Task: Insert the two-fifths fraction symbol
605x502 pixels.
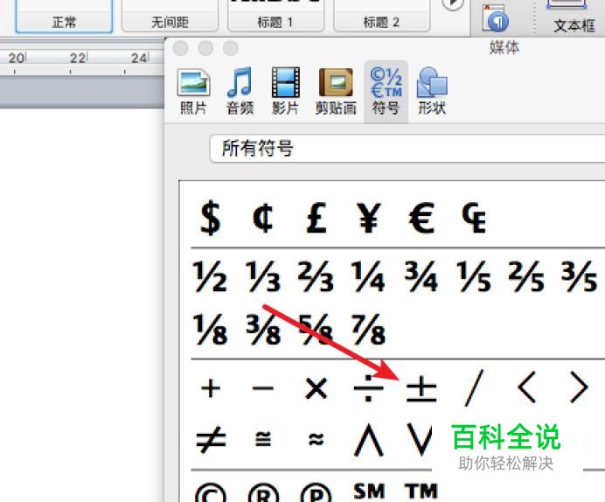Action: [526, 276]
